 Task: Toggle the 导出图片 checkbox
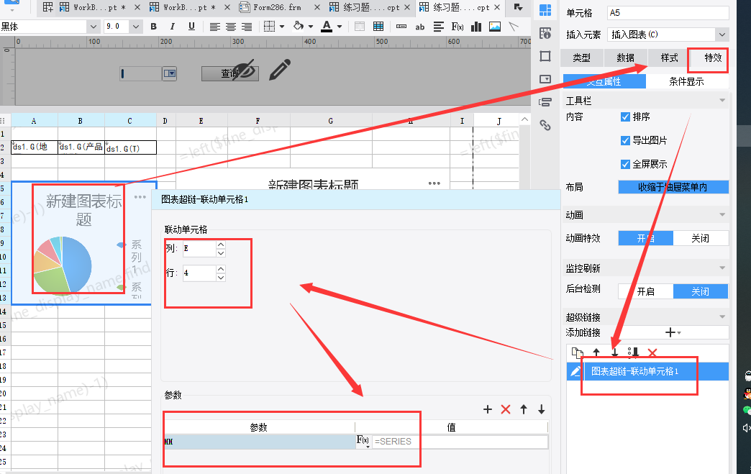pyautogui.click(x=625, y=140)
